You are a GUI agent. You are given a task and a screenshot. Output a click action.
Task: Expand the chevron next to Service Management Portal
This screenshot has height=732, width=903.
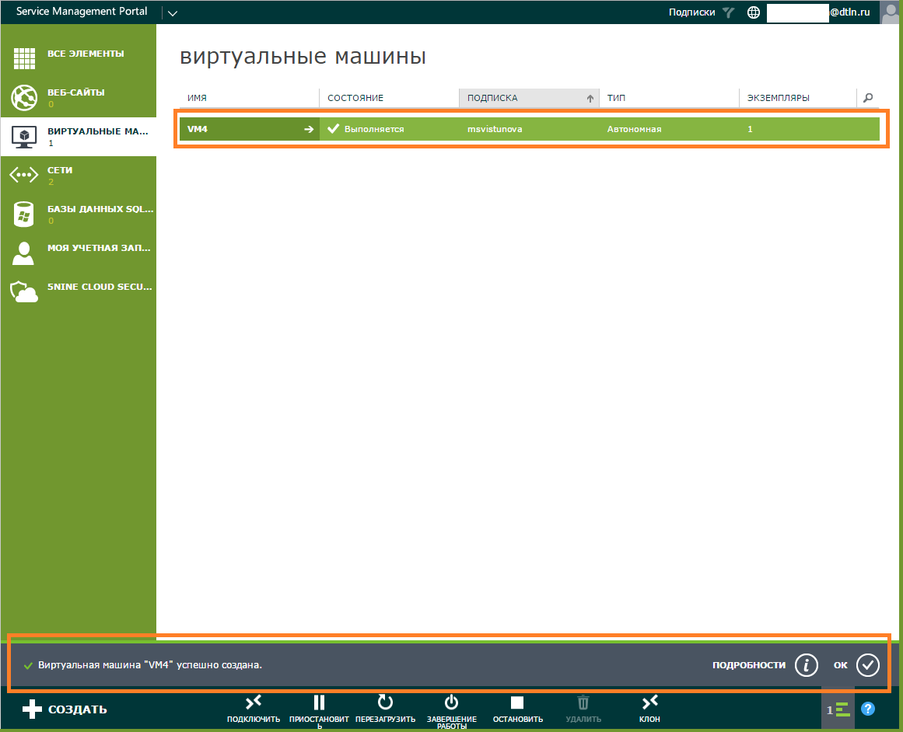click(172, 12)
